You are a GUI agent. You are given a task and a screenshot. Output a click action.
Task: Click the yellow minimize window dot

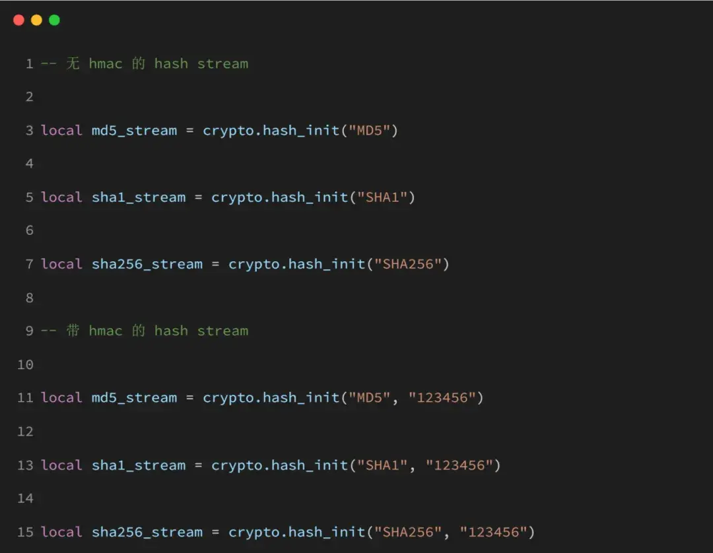(36, 20)
